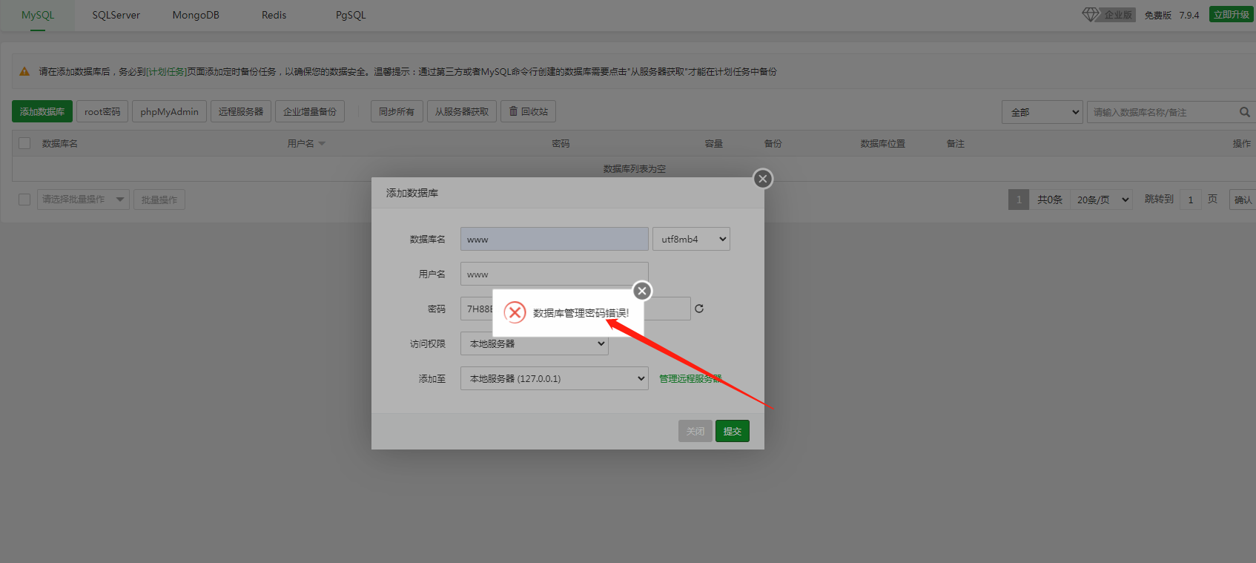Click the enterprise edition label
This screenshot has height=563, width=1256.
click(1118, 15)
